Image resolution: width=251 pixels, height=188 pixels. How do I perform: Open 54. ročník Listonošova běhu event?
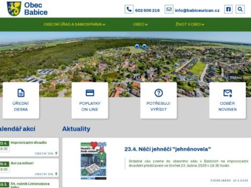coord(30,185)
